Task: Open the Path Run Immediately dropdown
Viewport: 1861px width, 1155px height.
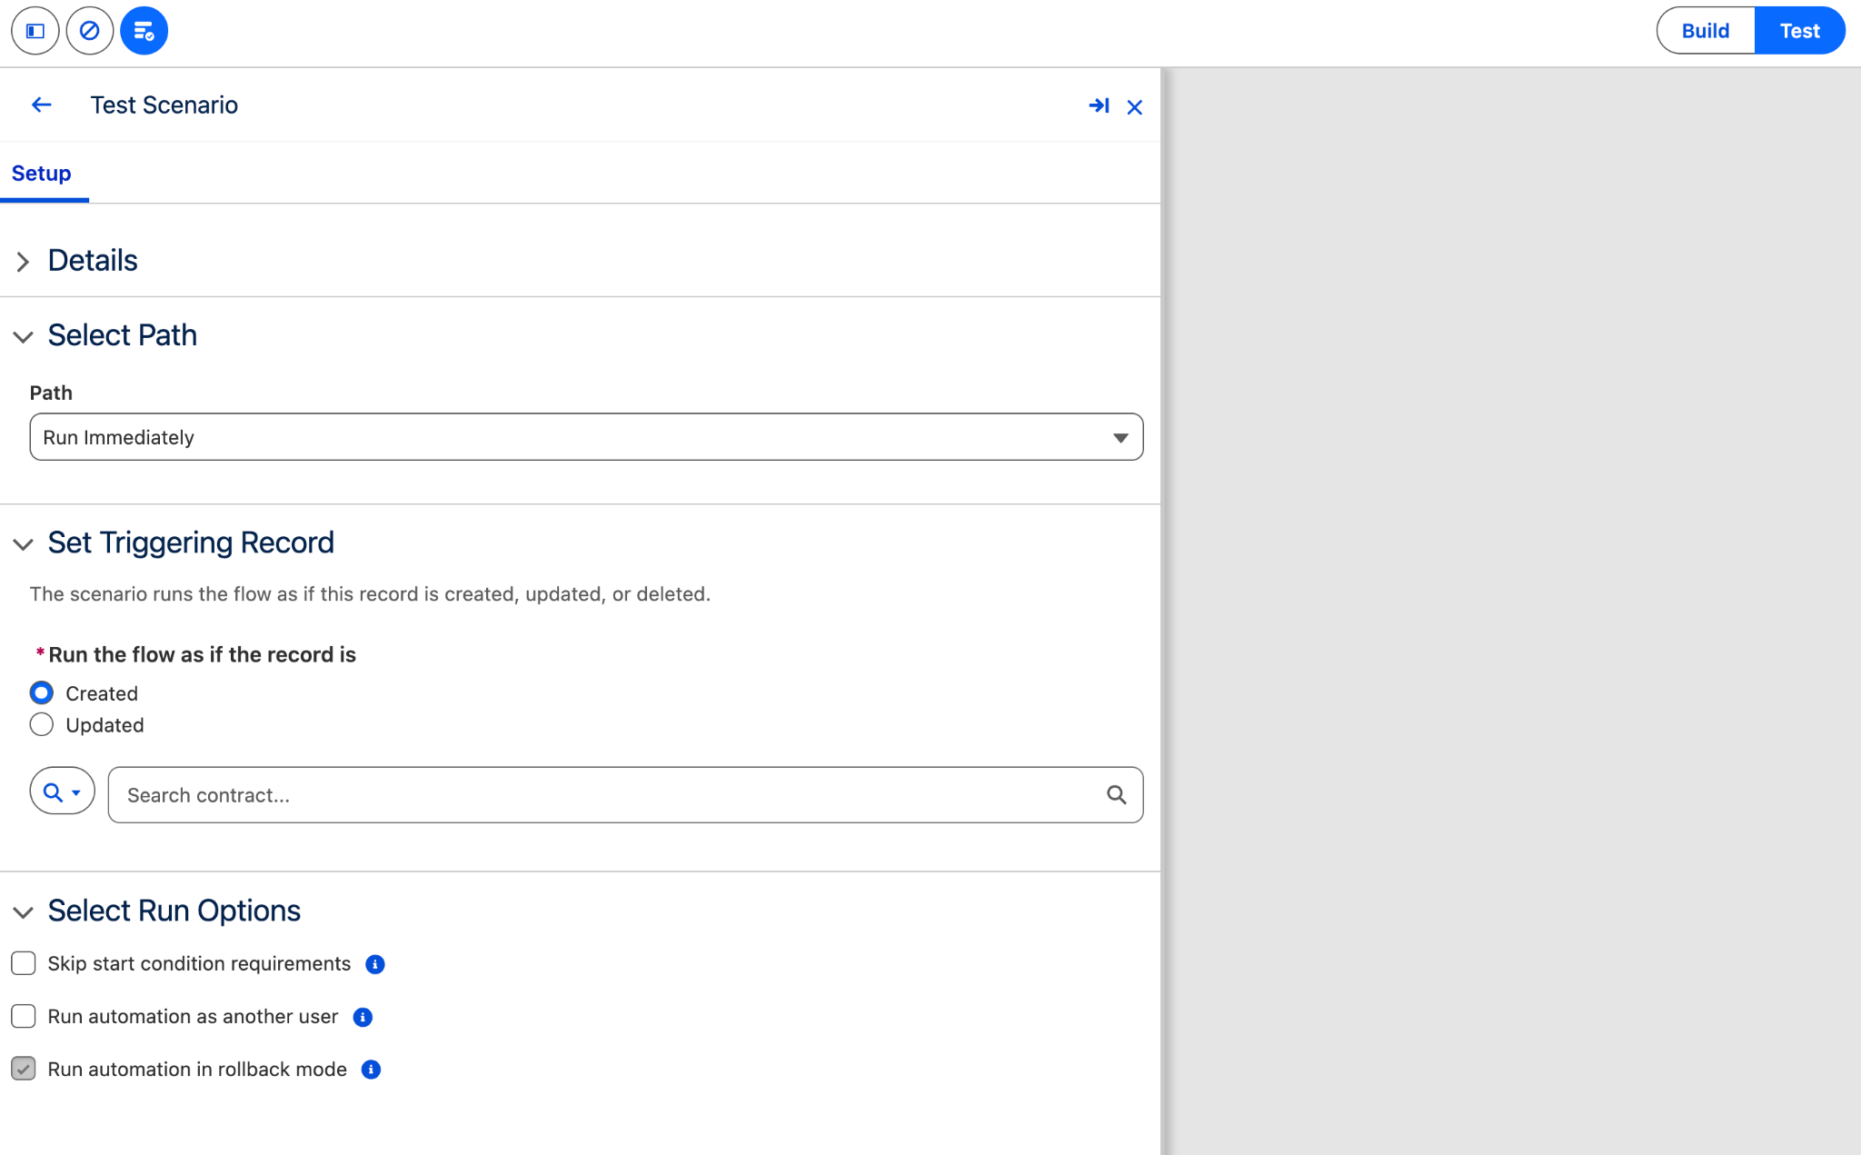Action: coord(586,437)
